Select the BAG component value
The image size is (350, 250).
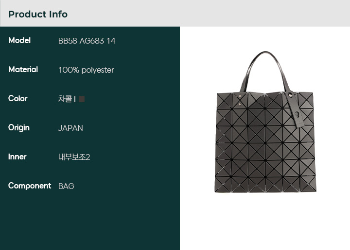[x=66, y=186]
